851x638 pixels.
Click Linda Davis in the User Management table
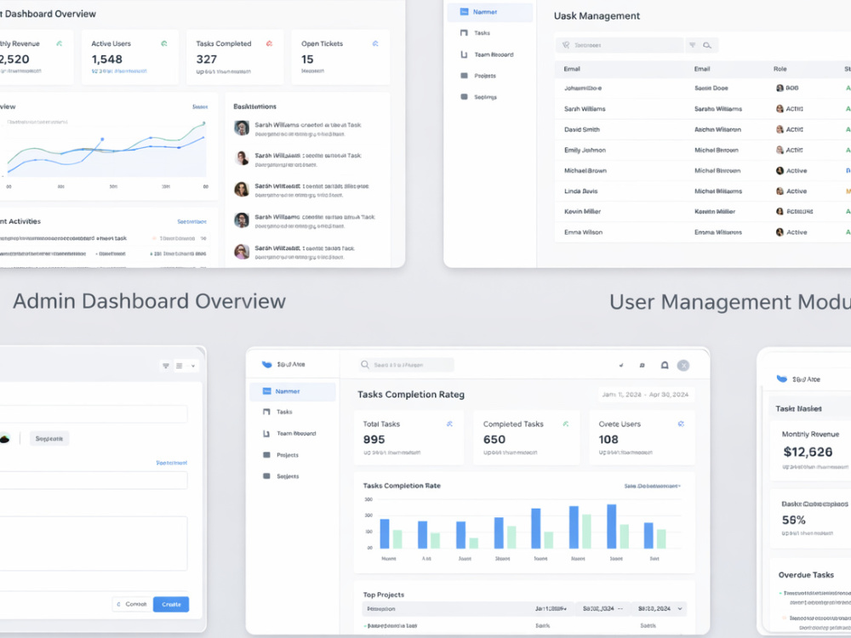coord(580,191)
